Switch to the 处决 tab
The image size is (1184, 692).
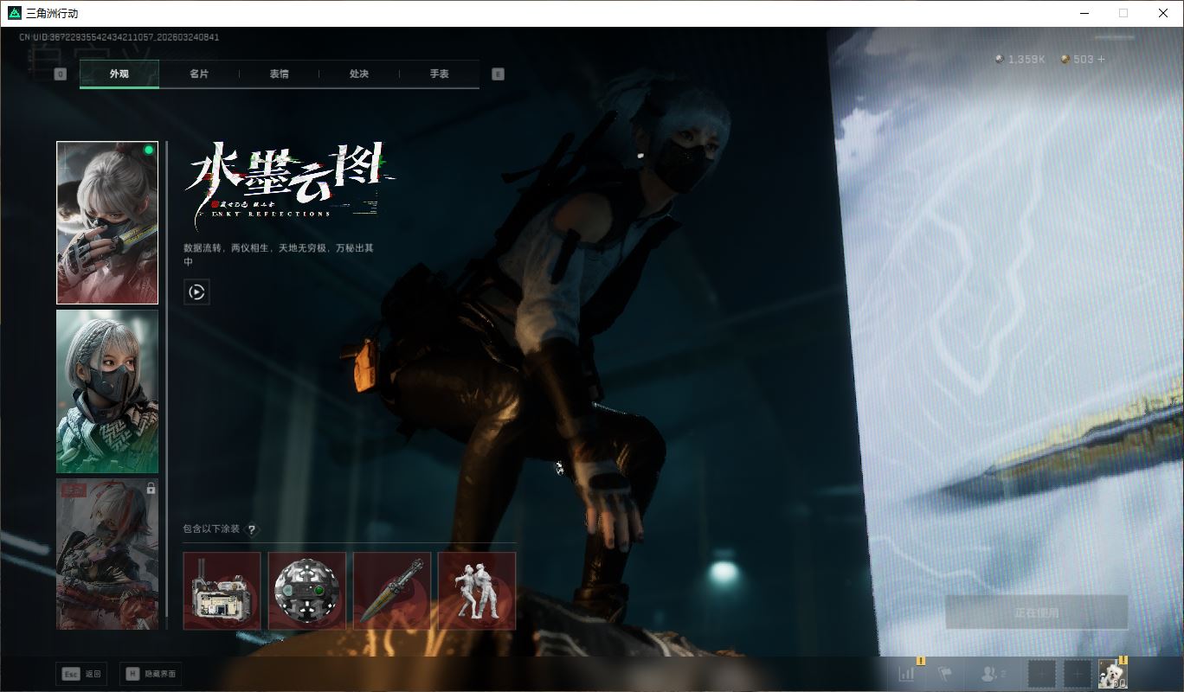coord(360,74)
